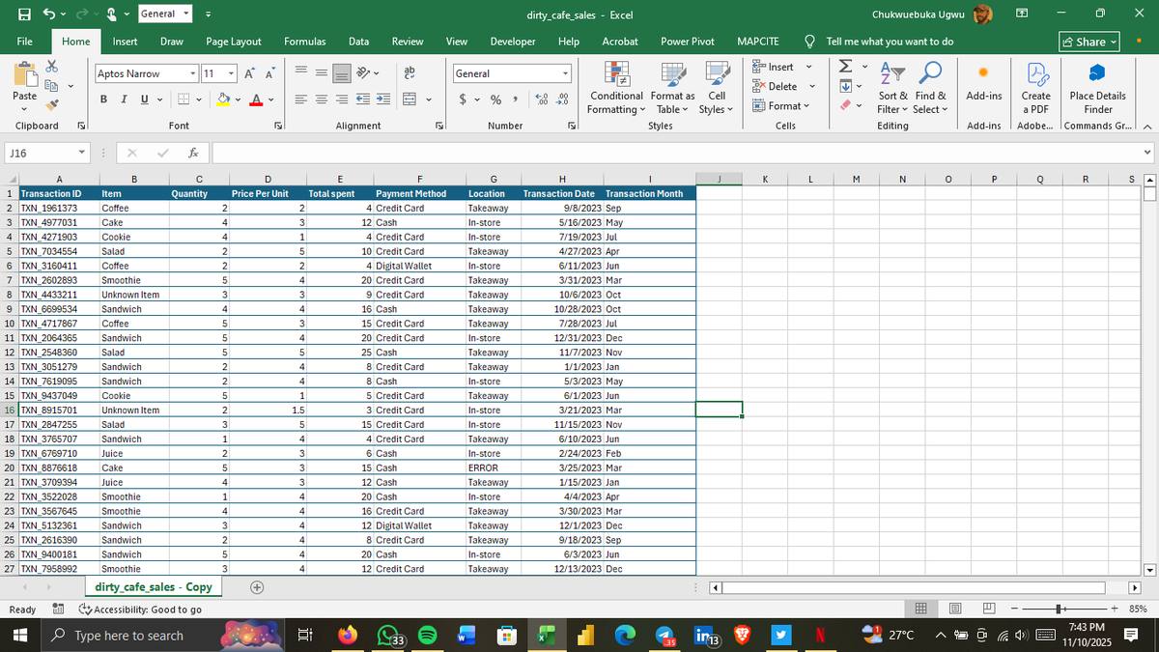Viewport: 1159px width, 652px height.
Task: Click the Add-ins button
Action: [983, 83]
